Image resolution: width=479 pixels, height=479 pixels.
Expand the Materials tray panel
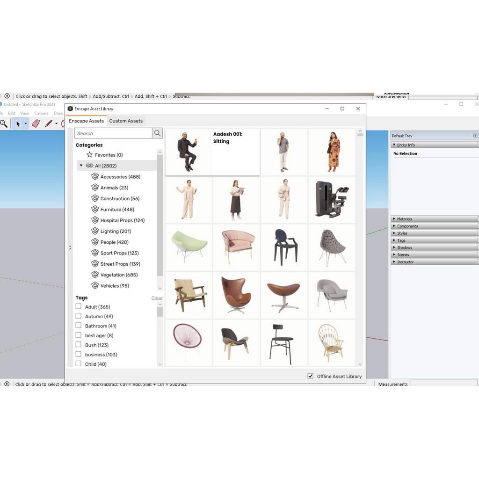404,219
